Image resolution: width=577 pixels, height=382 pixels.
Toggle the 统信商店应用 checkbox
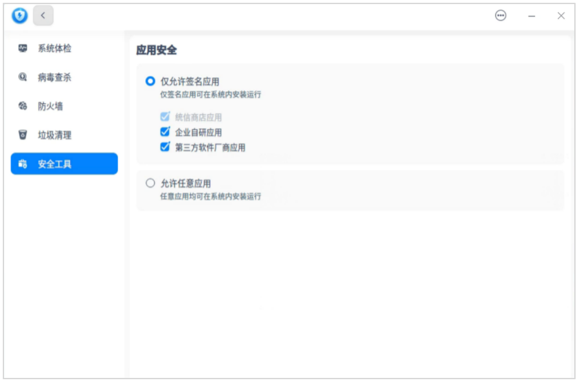click(165, 117)
